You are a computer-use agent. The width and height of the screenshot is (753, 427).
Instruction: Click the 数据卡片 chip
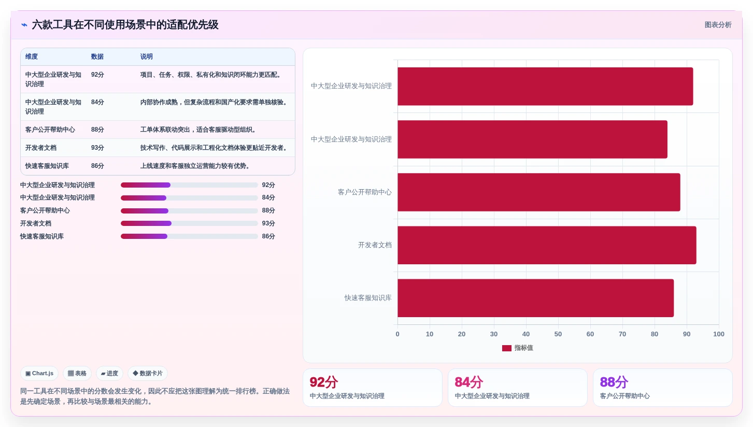pos(148,374)
